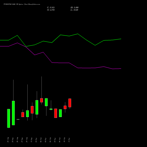Click the high value H: 5.00
147x147 pixels.
[74, 8]
